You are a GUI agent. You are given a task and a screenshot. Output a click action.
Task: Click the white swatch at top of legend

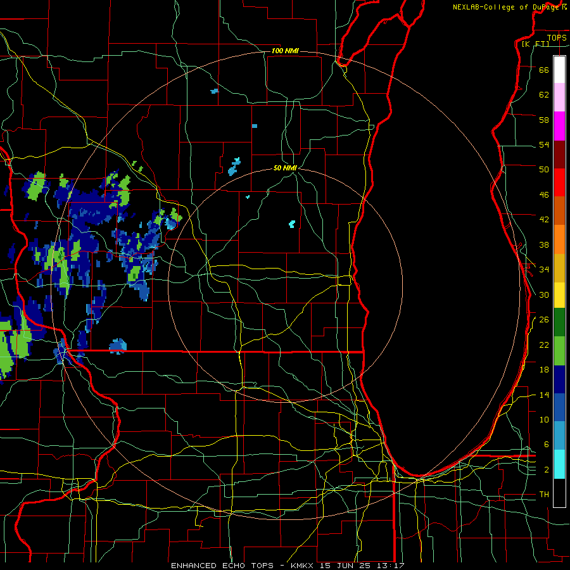[x=559, y=70]
